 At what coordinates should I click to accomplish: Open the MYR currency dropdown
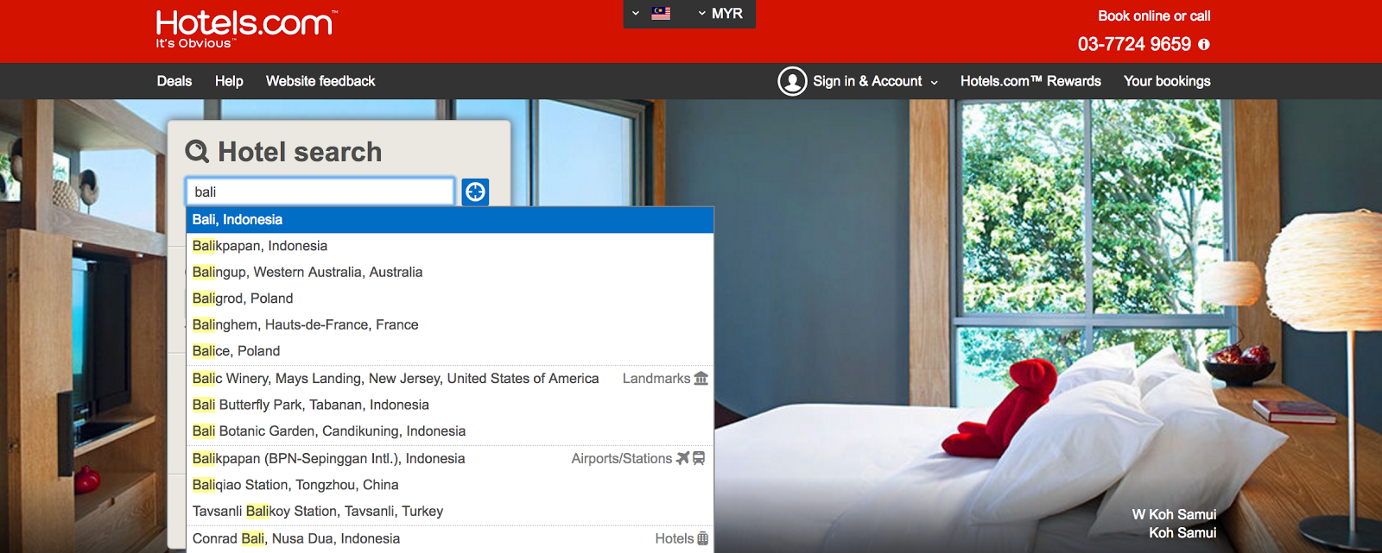coord(720,13)
